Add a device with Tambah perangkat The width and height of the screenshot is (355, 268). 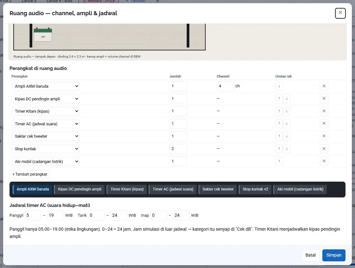pos(30,174)
